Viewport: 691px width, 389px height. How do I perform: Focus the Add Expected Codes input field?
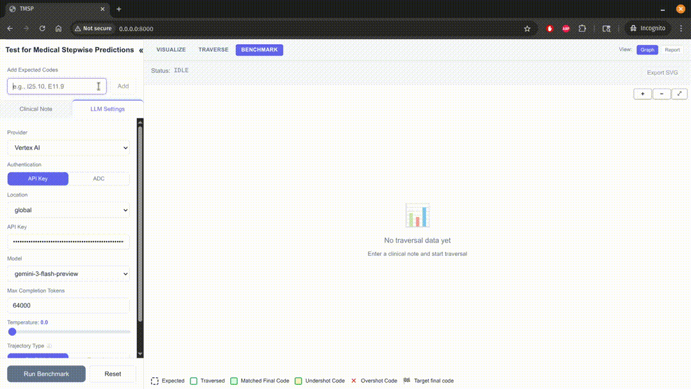pos(56,86)
